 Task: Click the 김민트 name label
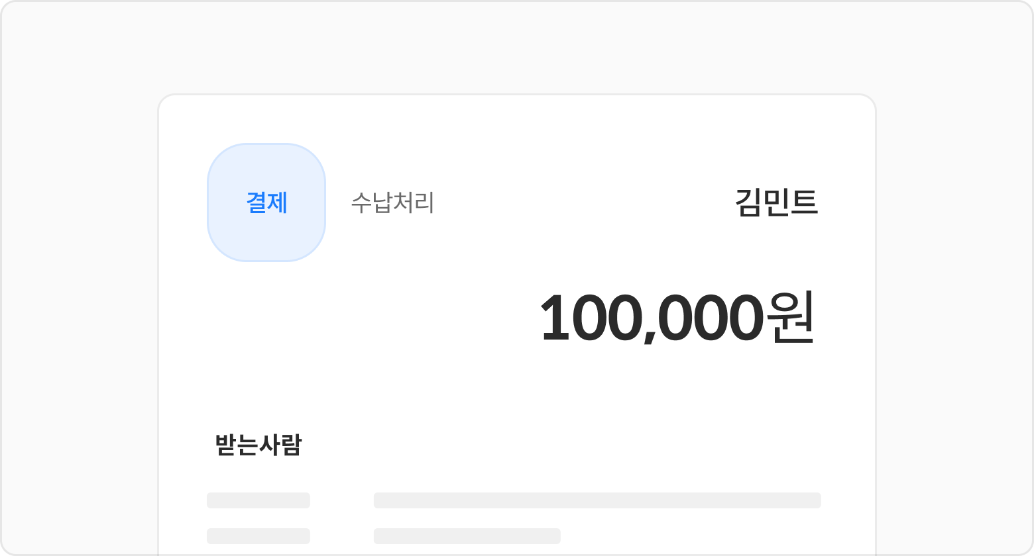click(776, 203)
